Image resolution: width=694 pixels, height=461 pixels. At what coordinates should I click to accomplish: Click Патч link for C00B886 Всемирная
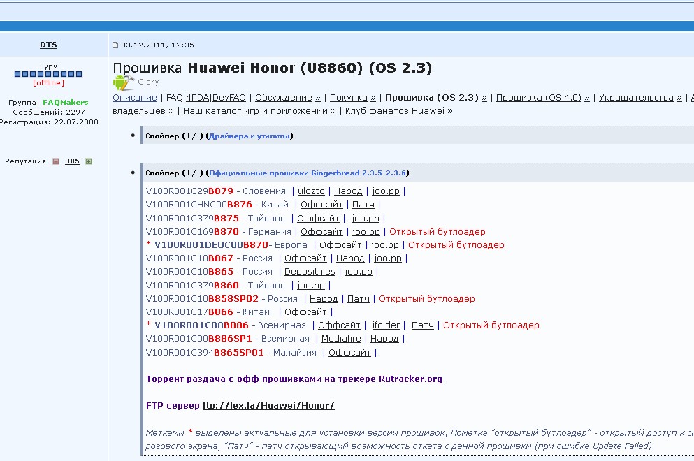(x=423, y=325)
